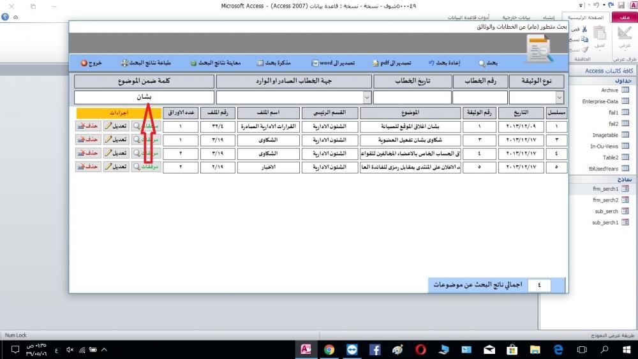Viewport: 638px width, 359px height.
Task: Open the مذكرة بحث search memo
Action: [x=274, y=63]
